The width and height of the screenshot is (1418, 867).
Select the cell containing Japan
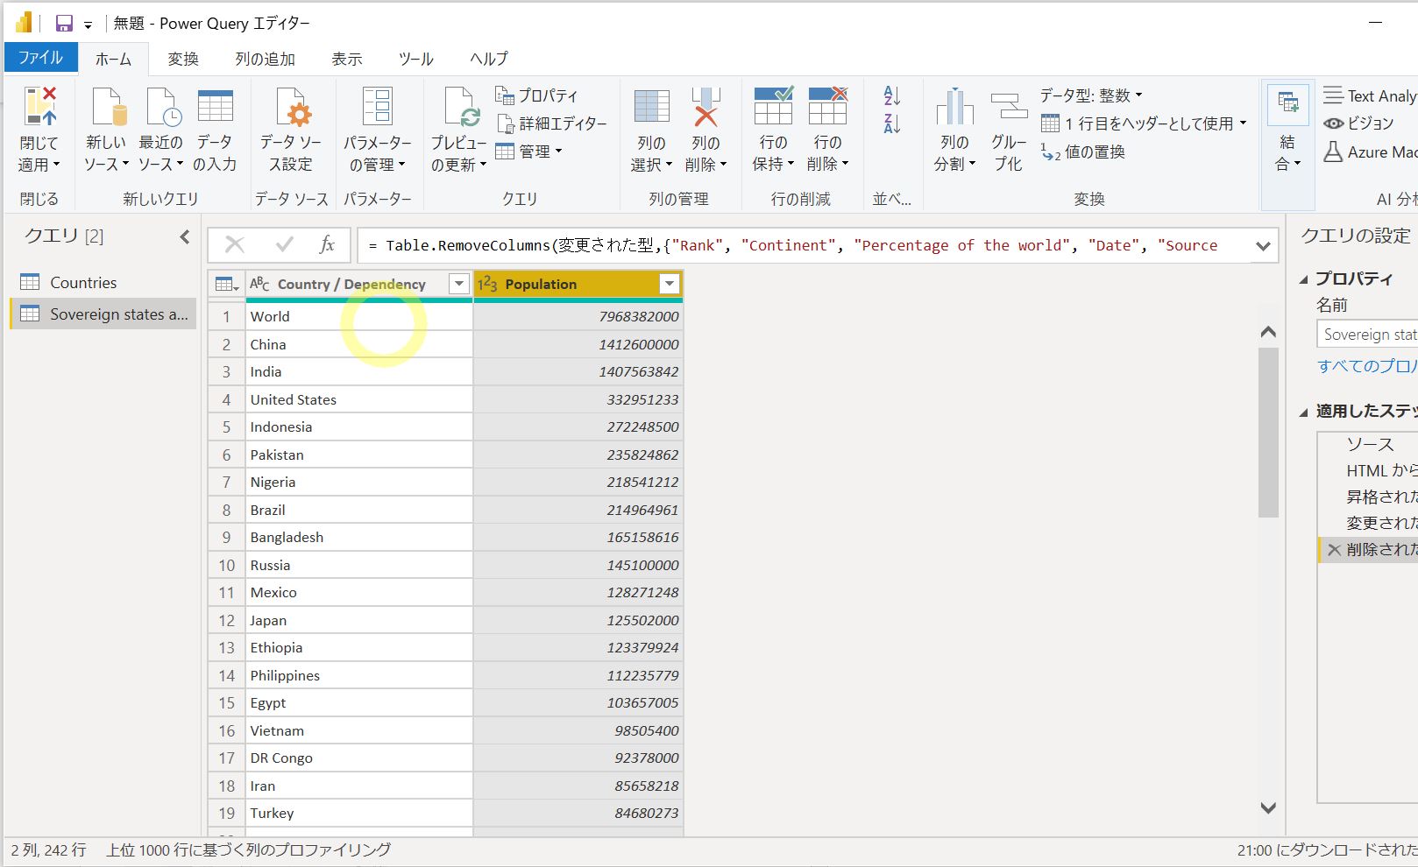click(x=358, y=620)
